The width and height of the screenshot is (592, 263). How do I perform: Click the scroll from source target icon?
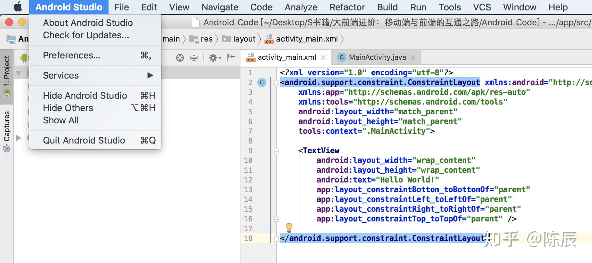click(x=180, y=58)
